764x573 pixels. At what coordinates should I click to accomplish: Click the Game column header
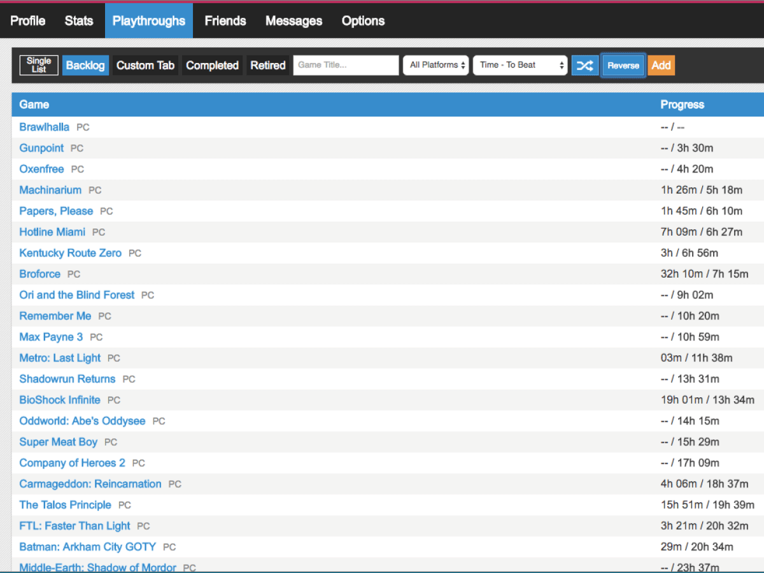point(34,104)
